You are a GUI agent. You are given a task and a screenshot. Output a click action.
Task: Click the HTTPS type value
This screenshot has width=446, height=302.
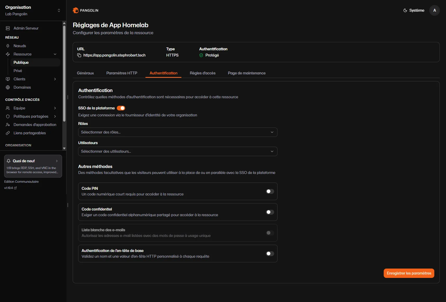point(172,55)
